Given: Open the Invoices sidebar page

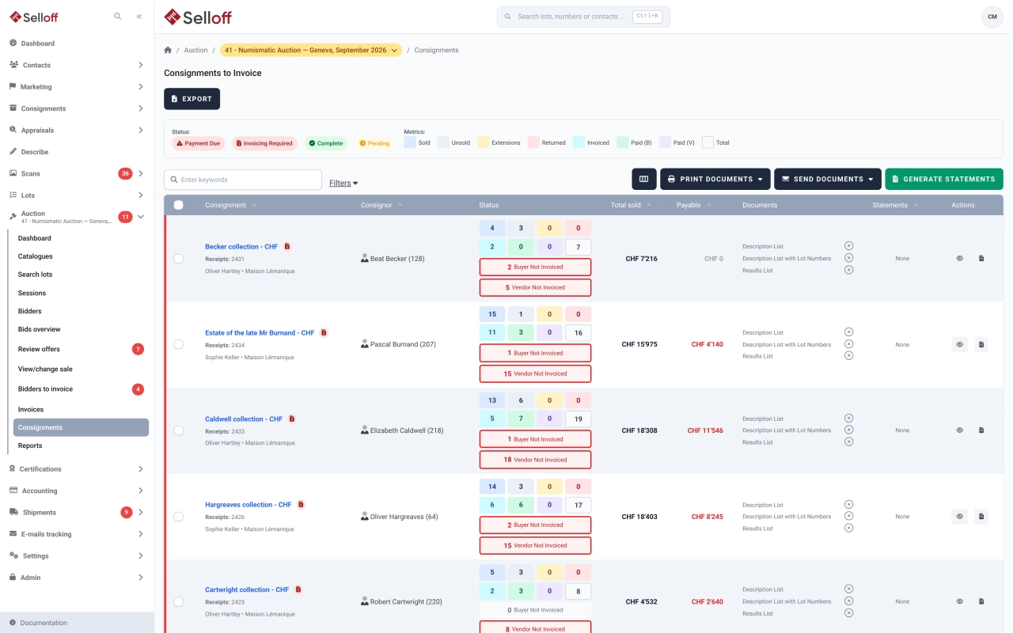Looking at the screenshot, I should [81, 409].
